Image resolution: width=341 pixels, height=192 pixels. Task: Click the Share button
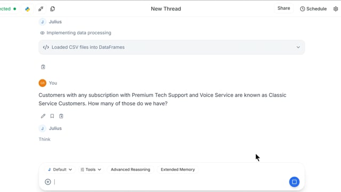pyautogui.click(x=283, y=9)
